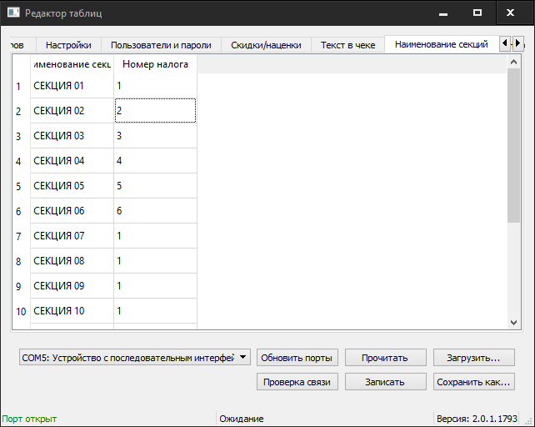The image size is (535, 427).
Task: Click the Обновить порты button
Action: coord(297,358)
